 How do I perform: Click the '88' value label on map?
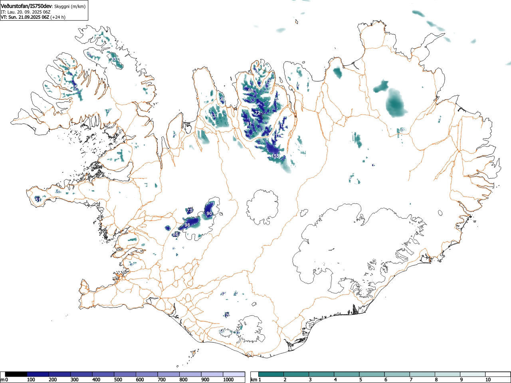(x=175, y=234)
